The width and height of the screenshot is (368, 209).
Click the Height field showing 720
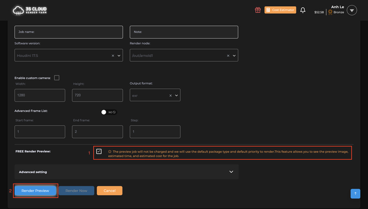tap(97, 95)
